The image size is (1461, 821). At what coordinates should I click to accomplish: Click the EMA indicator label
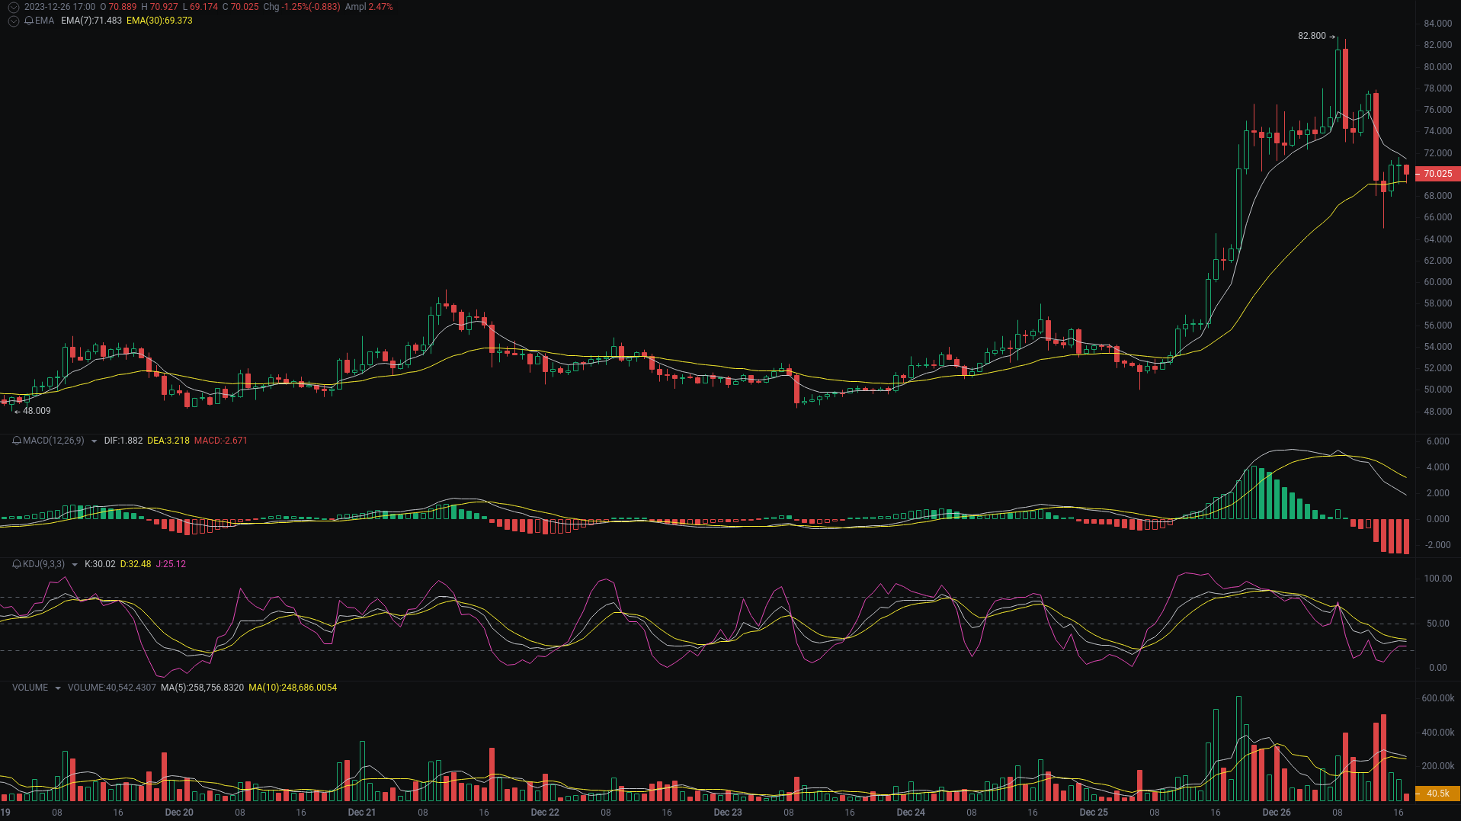click(44, 21)
